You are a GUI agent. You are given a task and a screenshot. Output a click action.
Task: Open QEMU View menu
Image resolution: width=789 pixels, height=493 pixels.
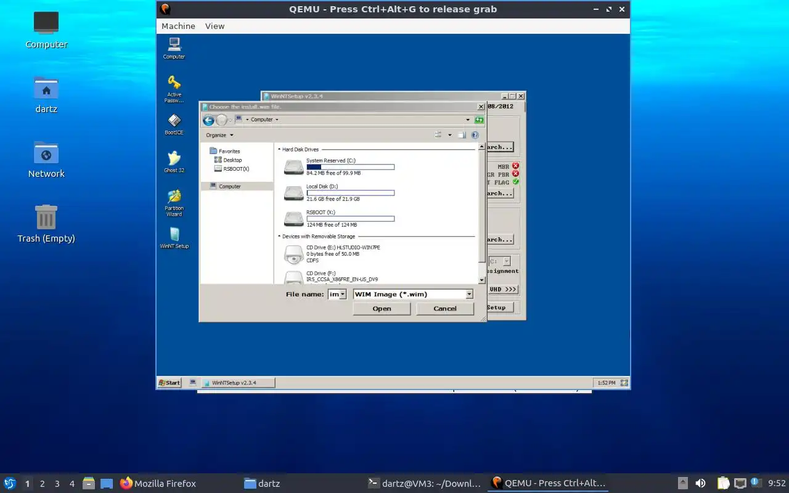click(215, 26)
